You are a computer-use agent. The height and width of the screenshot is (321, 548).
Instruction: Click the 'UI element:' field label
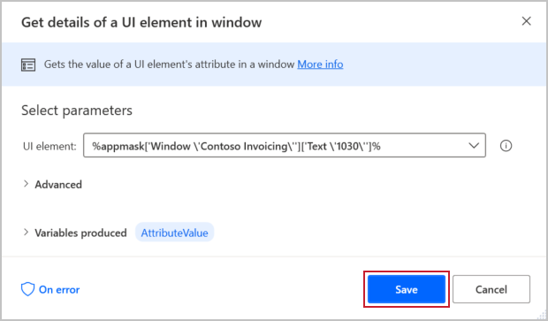point(49,146)
